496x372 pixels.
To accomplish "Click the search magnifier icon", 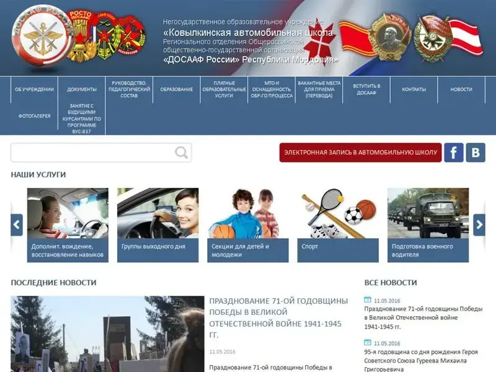I will tap(181, 153).
